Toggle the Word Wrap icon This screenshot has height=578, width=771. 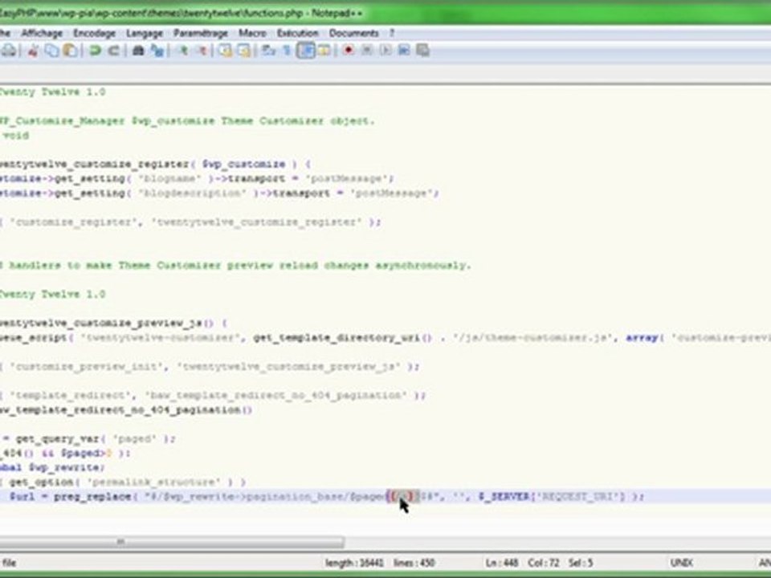[268, 50]
